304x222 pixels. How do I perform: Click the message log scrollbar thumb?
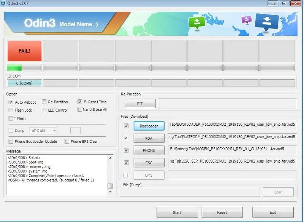click(110, 186)
